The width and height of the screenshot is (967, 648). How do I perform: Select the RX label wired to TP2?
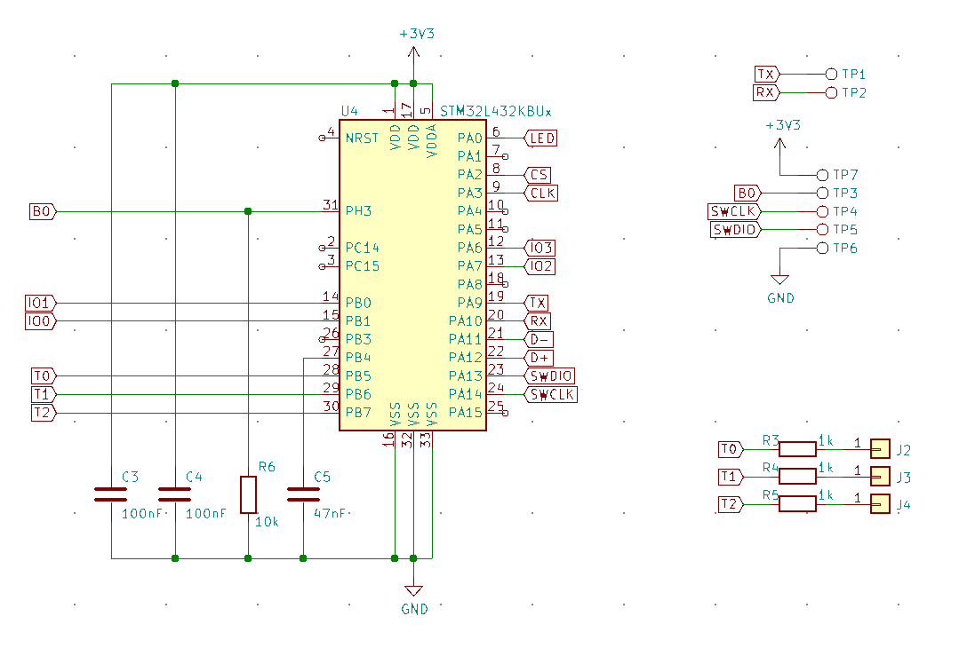click(764, 92)
